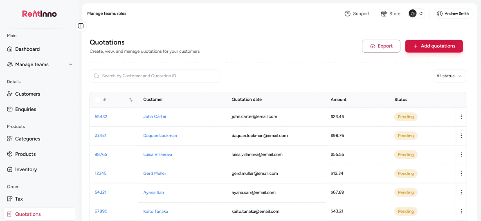Click the Customers person icon
481x221 pixels.
[x=10, y=94]
